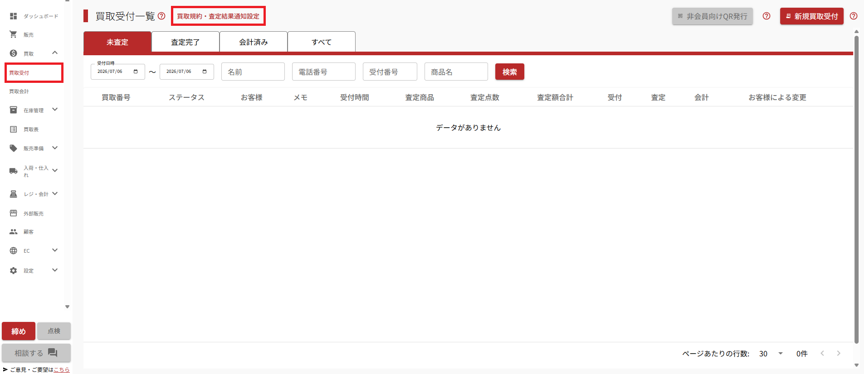Switch to the 会計済み tab

click(x=254, y=42)
